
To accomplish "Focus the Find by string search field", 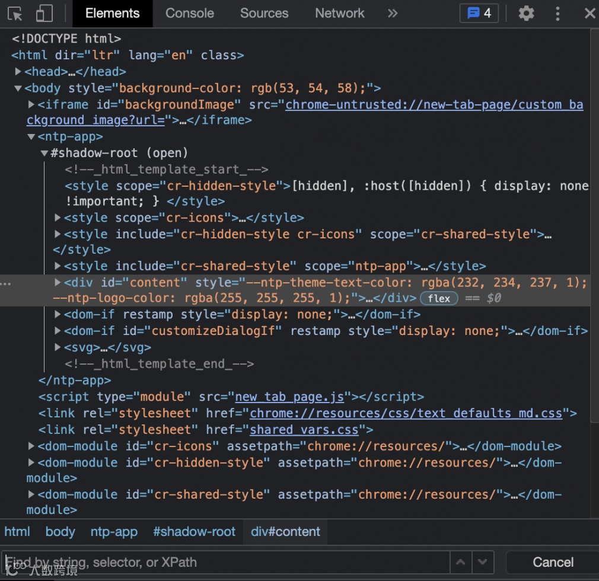I will click(x=225, y=562).
